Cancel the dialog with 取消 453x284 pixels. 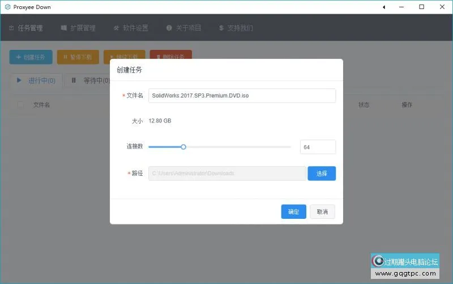(x=322, y=211)
